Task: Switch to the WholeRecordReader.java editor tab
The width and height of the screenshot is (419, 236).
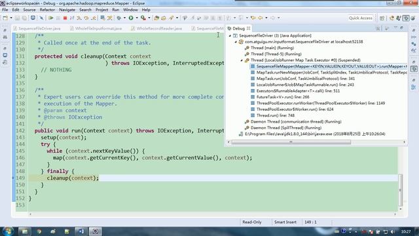Action: (x=156, y=28)
